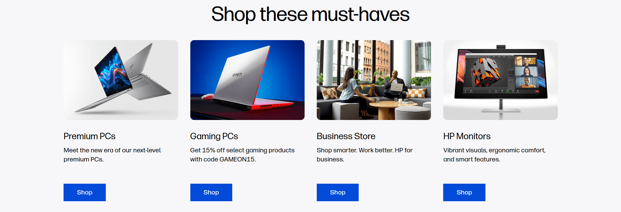Click the OMEN logo on the laptop lid
The image size is (621, 212).
(x=237, y=75)
